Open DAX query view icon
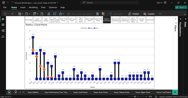 pyautogui.click(x=3, y=36)
